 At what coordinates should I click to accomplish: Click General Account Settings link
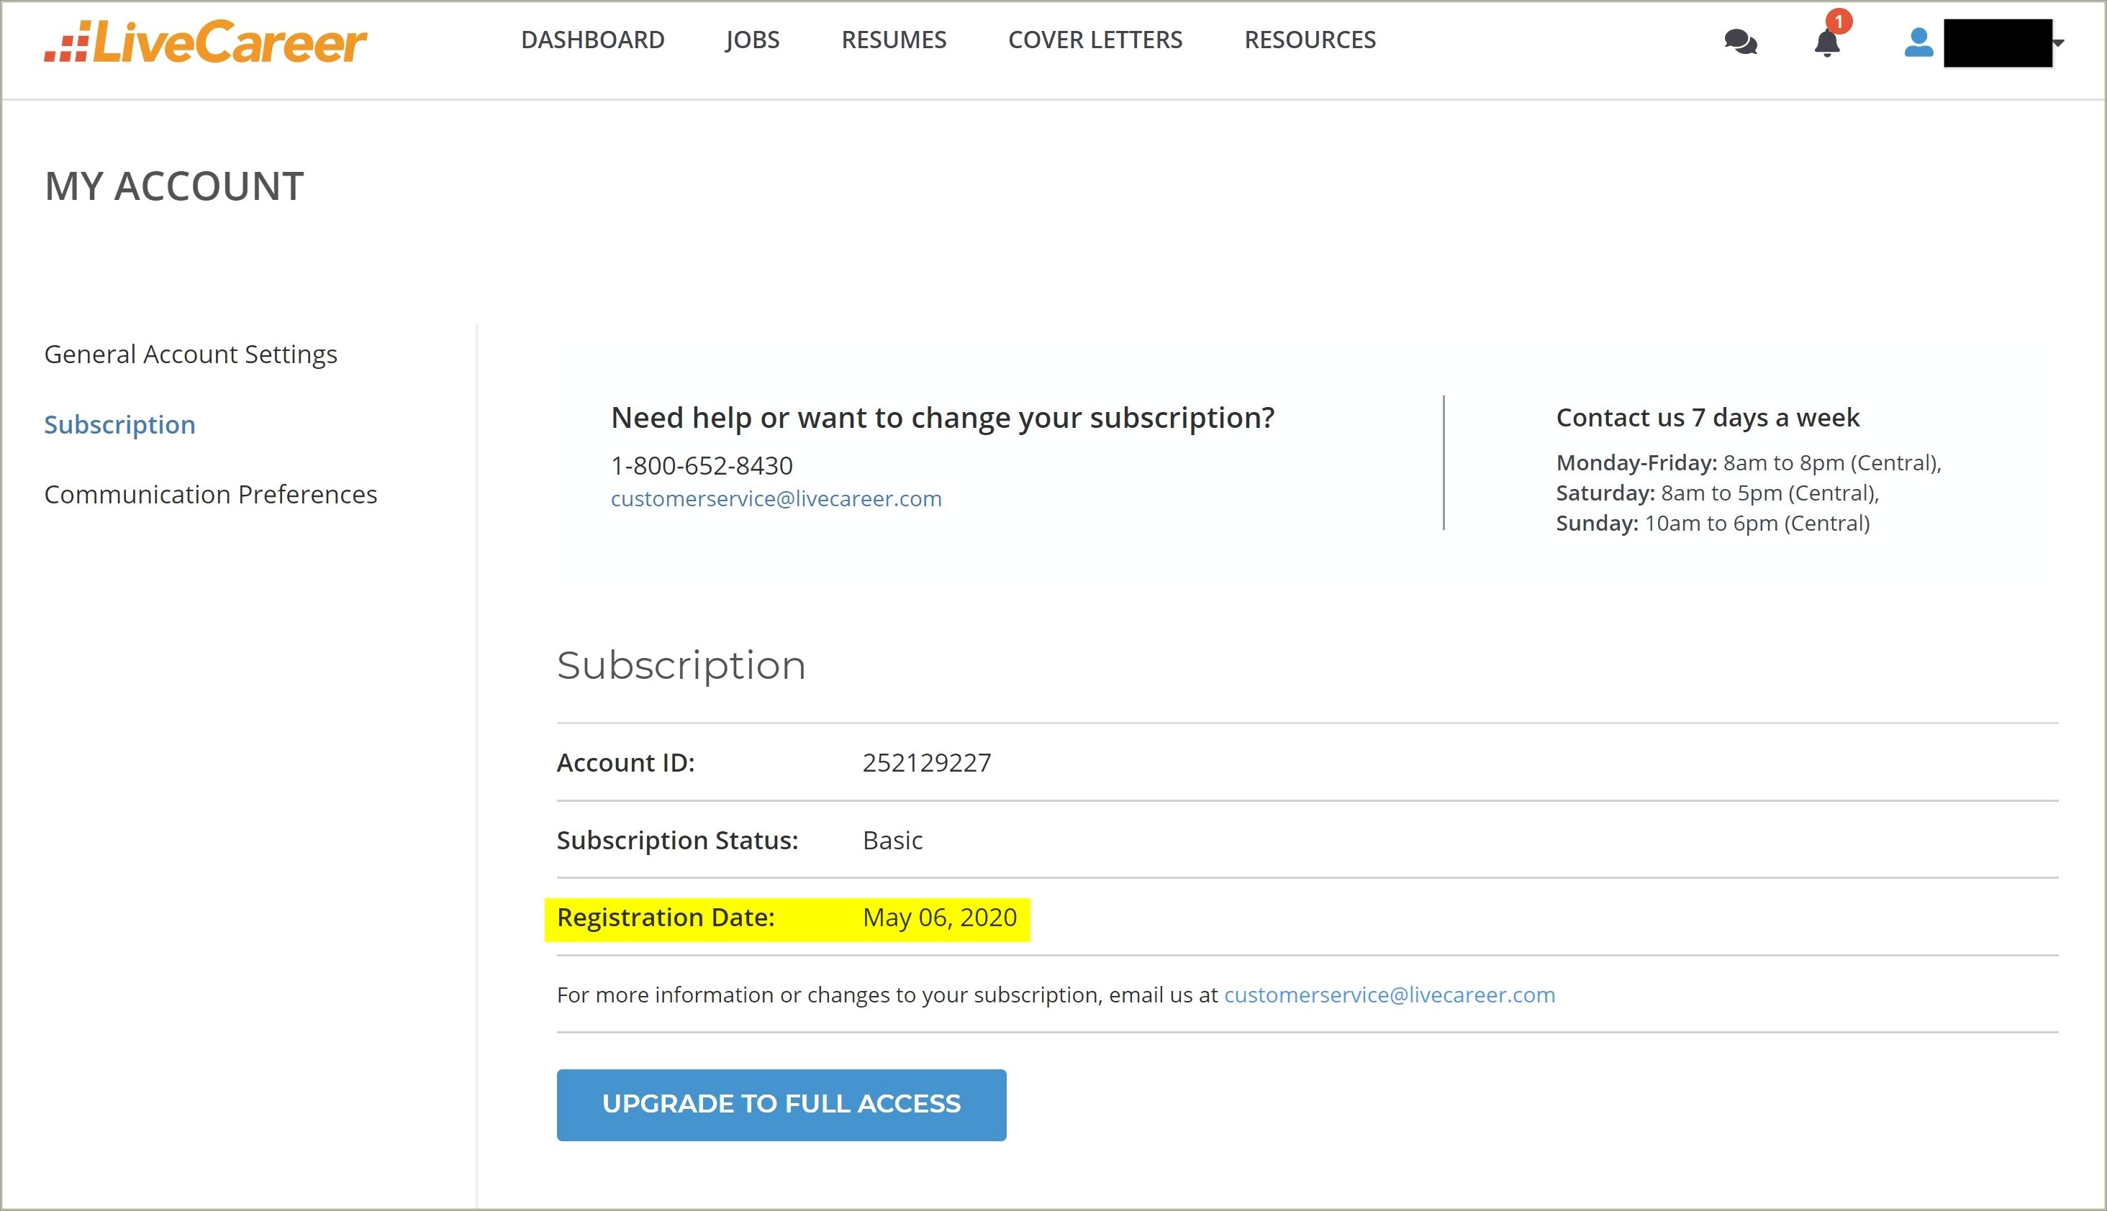[191, 353]
